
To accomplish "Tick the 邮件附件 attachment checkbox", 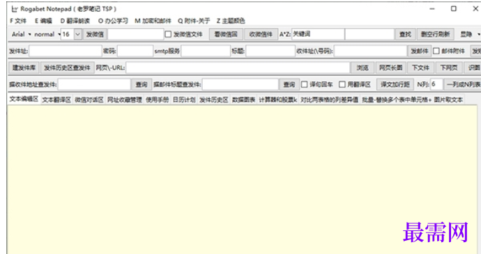I will (436, 51).
